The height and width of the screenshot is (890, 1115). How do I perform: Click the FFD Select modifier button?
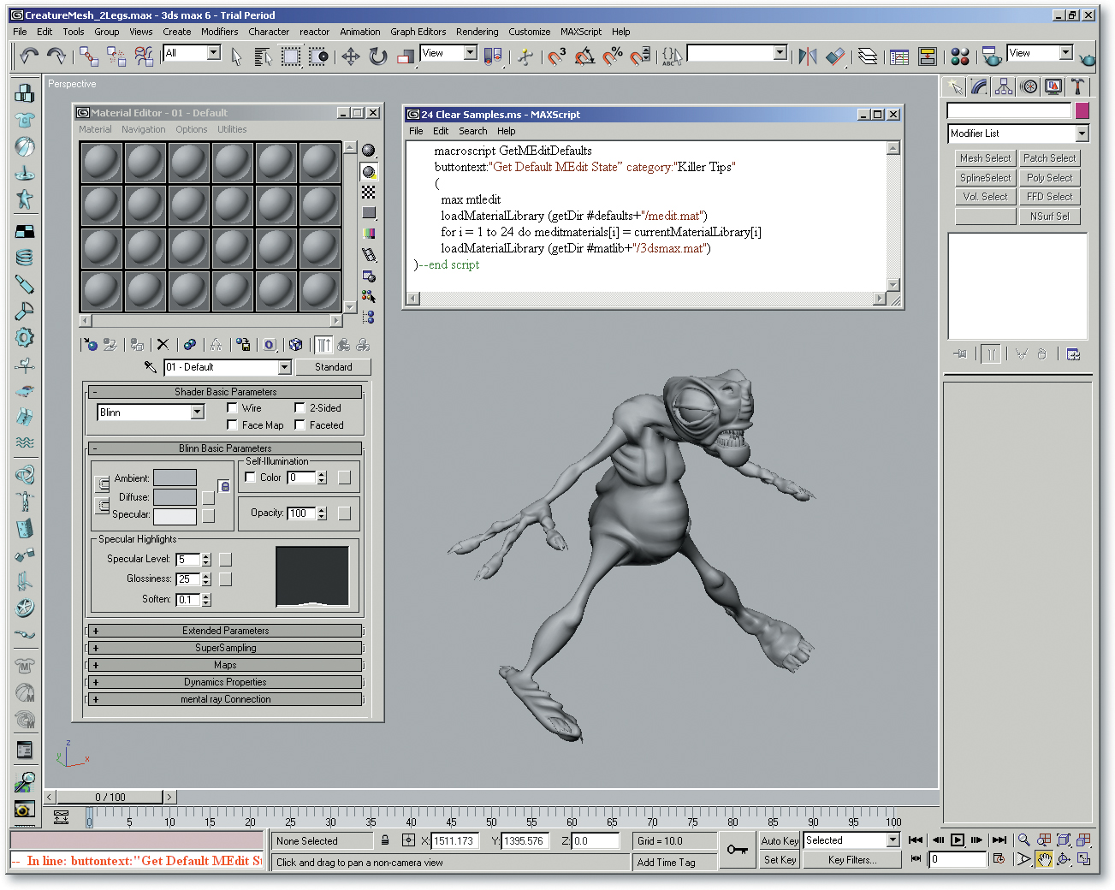pos(1049,197)
